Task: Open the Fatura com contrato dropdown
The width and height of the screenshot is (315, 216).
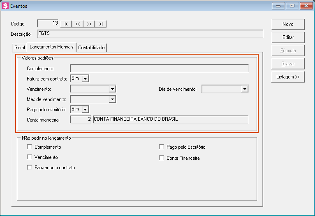Action: click(x=86, y=78)
